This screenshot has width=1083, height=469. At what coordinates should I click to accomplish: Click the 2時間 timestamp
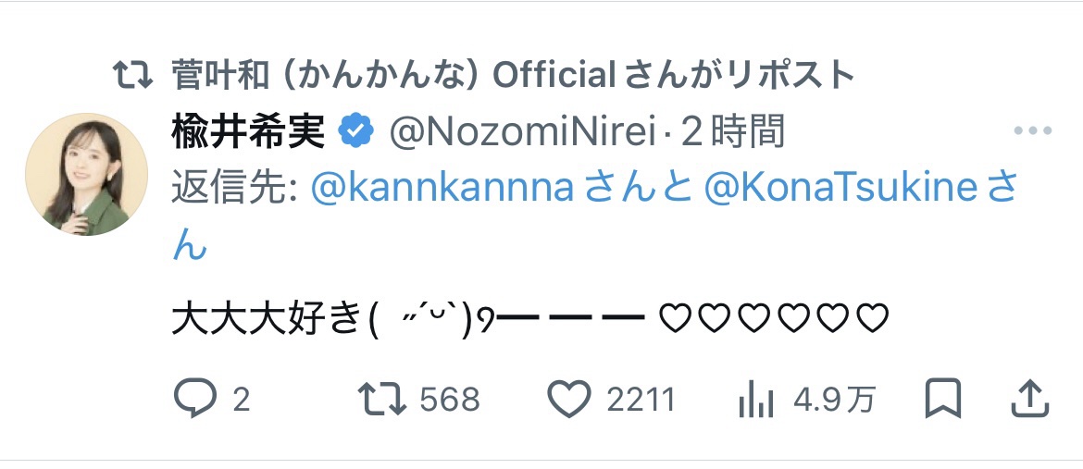click(x=732, y=132)
